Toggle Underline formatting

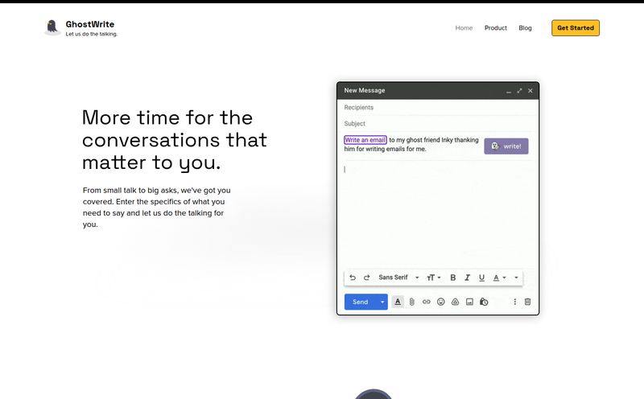click(481, 278)
